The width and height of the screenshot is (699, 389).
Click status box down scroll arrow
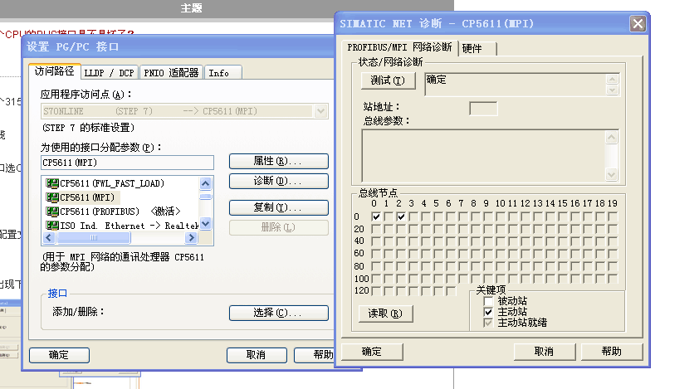[613, 90]
